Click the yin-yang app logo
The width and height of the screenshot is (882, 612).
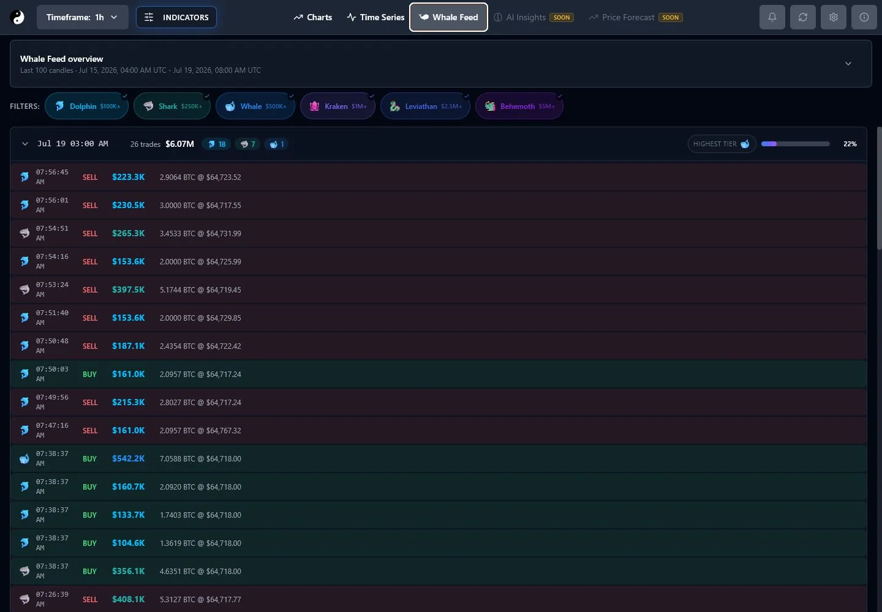pyautogui.click(x=18, y=17)
